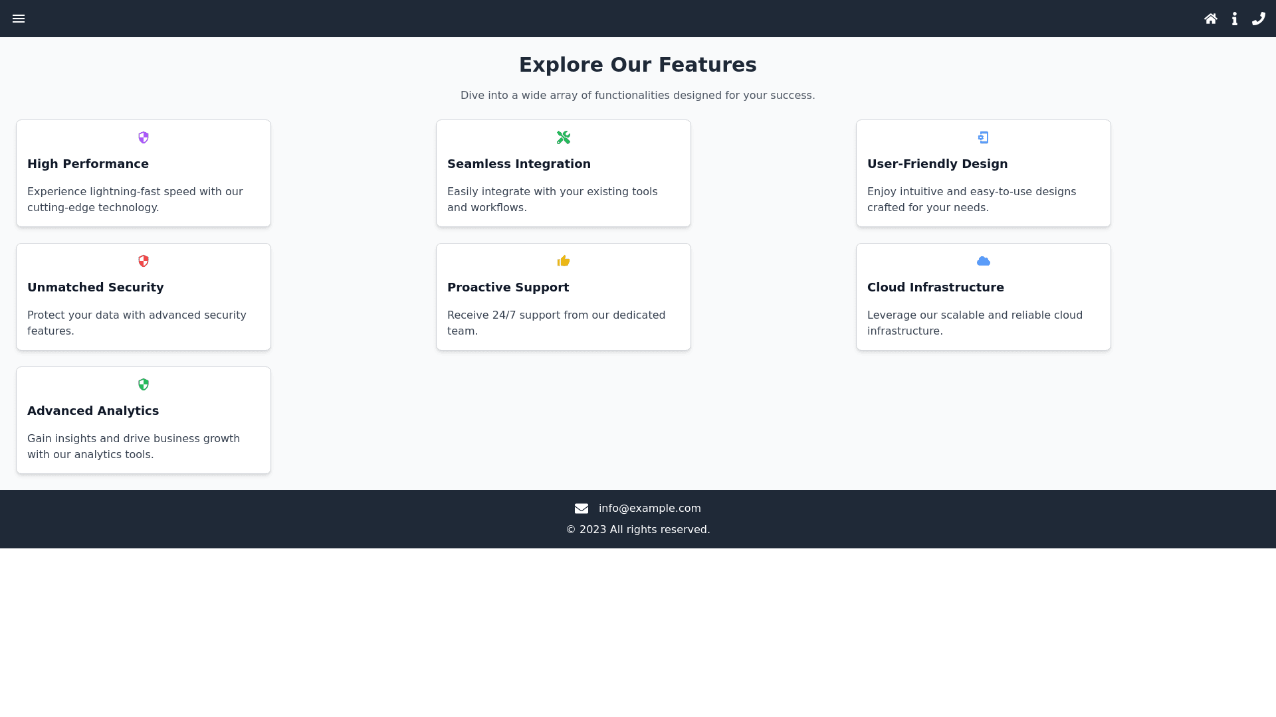Click the 2023 All rights reserved text

click(638, 530)
